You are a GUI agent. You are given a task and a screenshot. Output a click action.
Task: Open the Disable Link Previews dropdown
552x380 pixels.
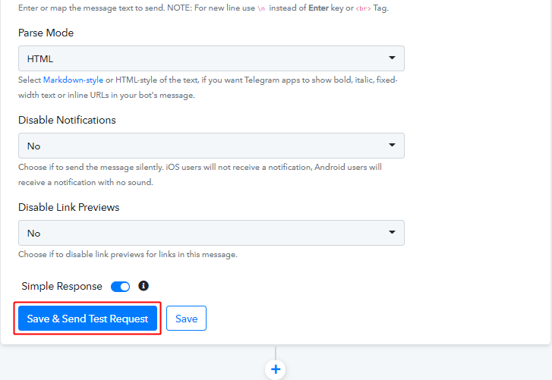[x=211, y=233]
